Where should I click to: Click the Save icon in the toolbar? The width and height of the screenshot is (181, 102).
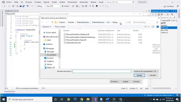tap(21, 6)
